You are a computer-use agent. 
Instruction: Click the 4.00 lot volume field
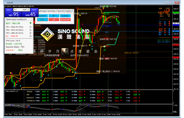[x=22, y=9]
